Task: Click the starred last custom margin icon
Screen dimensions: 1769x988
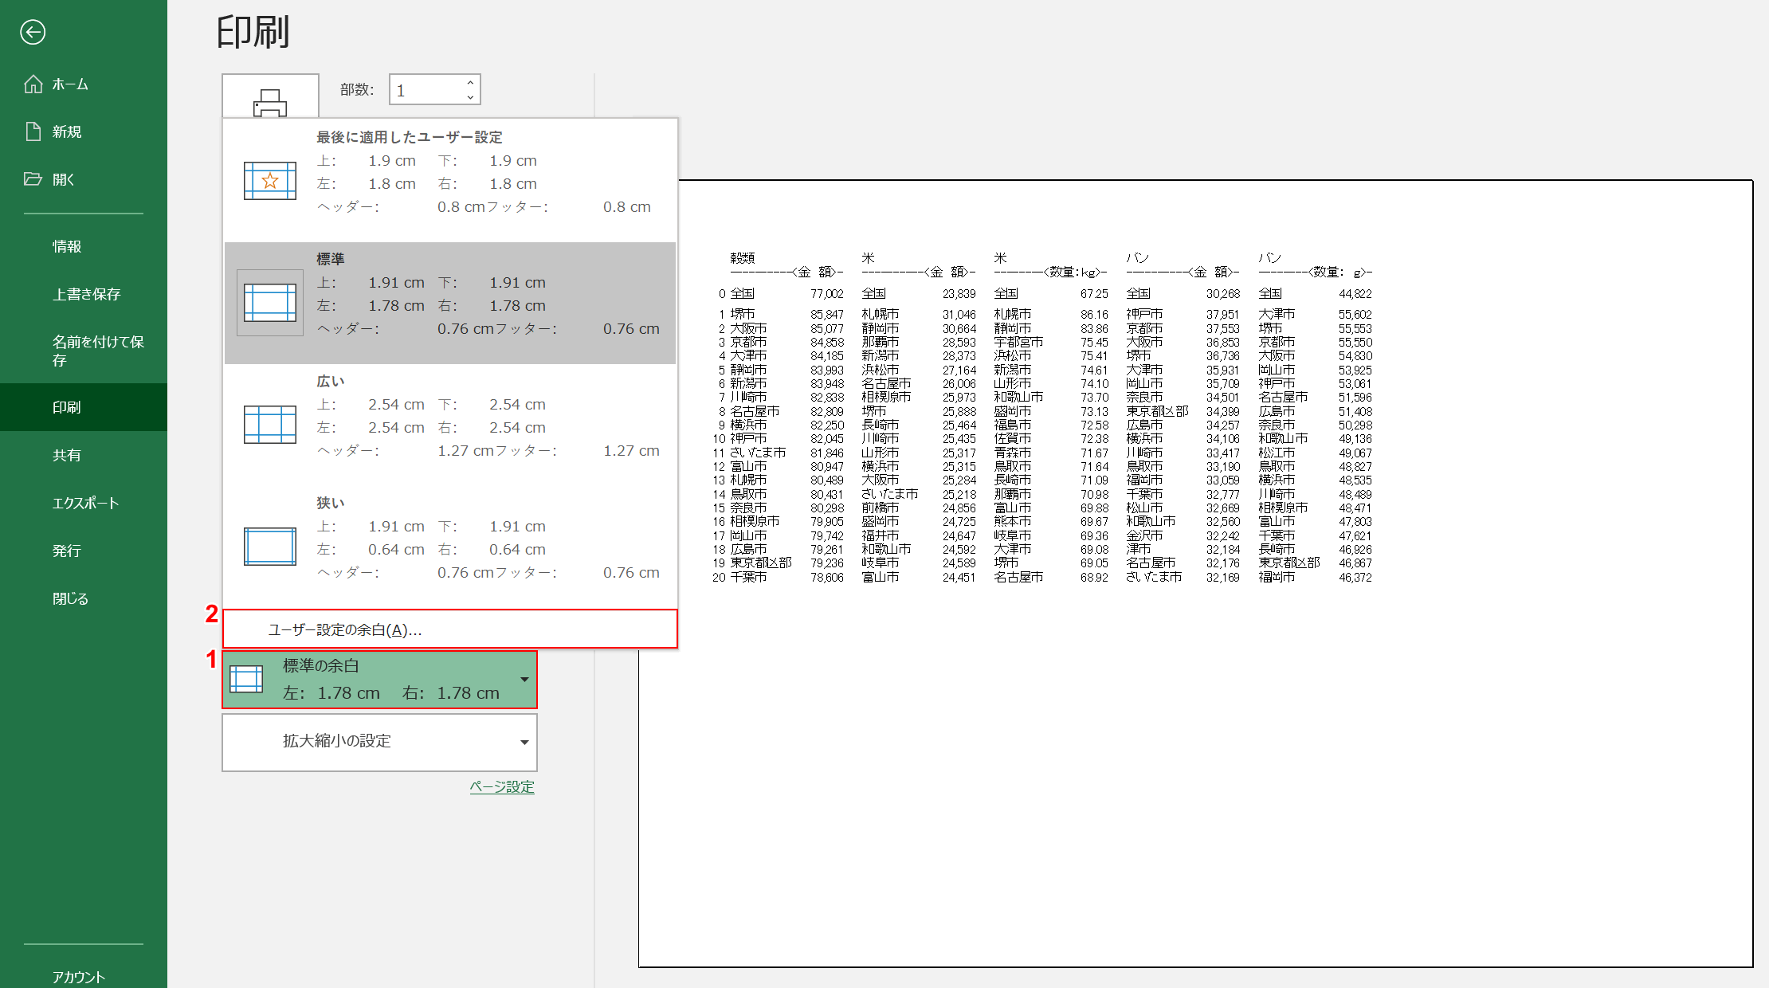Action: click(x=270, y=181)
